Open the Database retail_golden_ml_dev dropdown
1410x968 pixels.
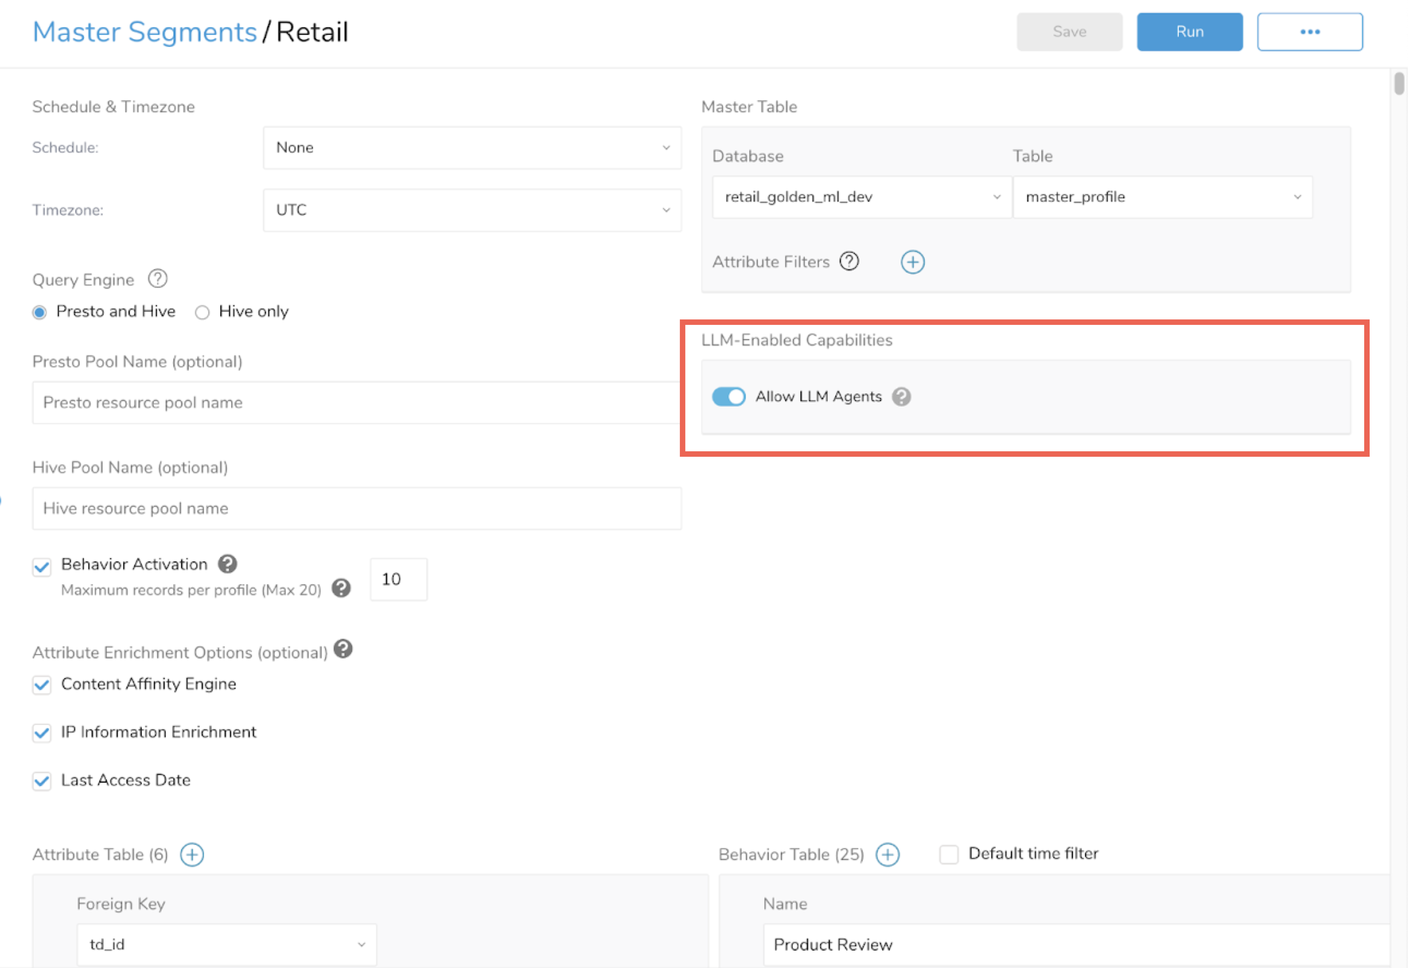pyautogui.click(x=861, y=197)
